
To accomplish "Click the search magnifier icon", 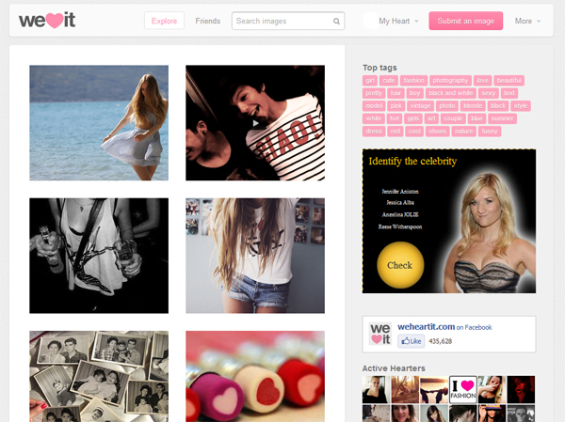I will [x=336, y=22].
